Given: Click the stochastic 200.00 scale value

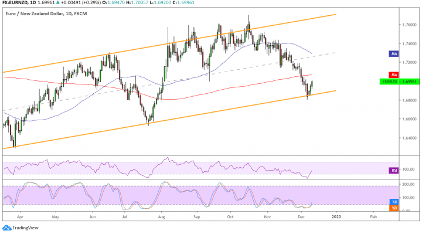Looking at the screenshot, I should click(409, 185).
